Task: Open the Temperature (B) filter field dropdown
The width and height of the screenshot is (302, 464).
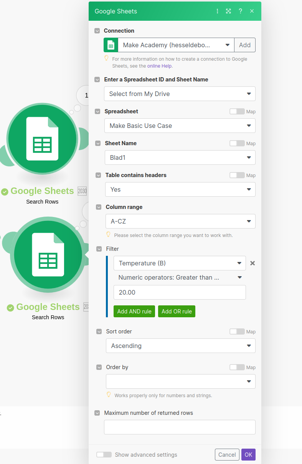Action: pos(180,263)
